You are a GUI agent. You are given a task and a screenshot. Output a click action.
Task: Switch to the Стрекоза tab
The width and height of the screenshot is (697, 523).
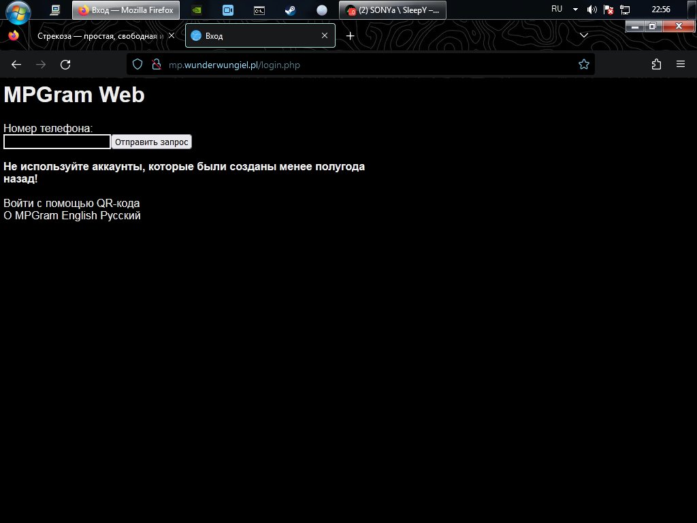pyautogui.click(x=101, y=36)
